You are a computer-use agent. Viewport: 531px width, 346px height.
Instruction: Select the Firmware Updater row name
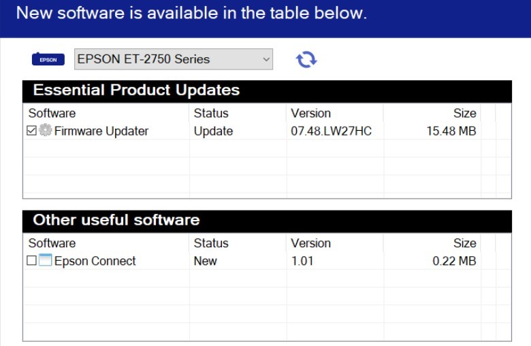(101, 131)
